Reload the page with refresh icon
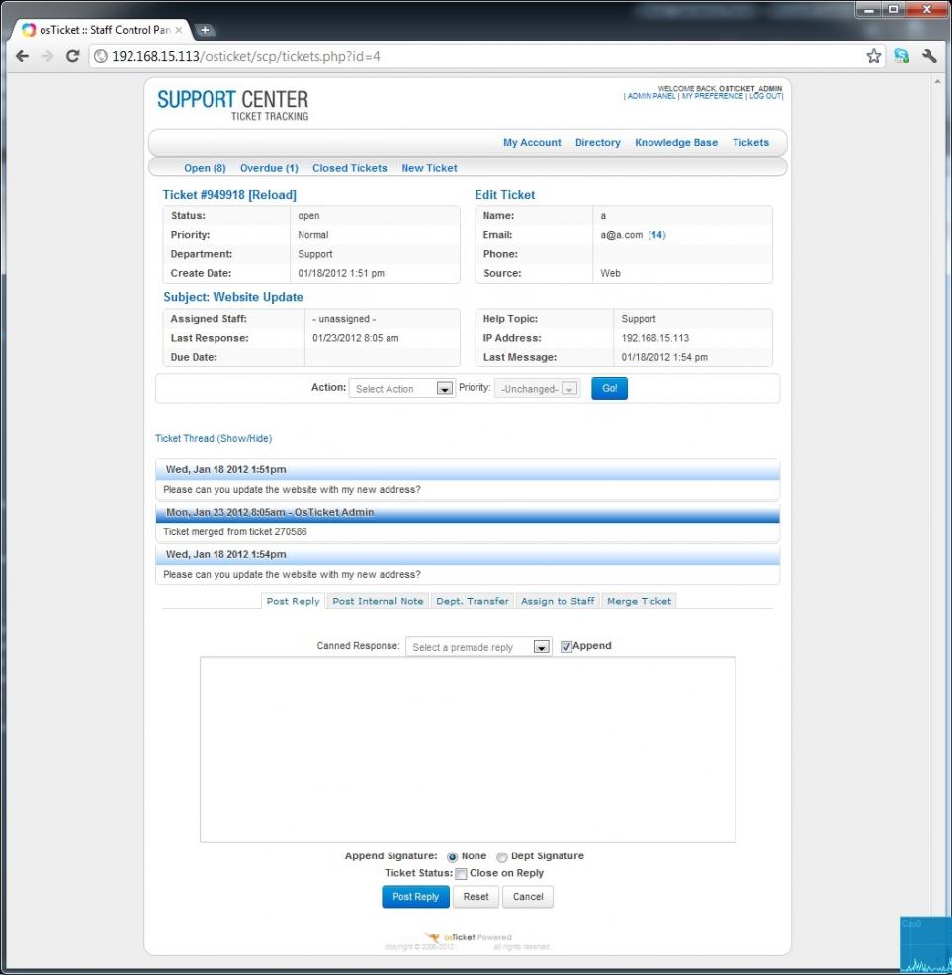This screenshot has width=952, height=975. tap(73, 56)
